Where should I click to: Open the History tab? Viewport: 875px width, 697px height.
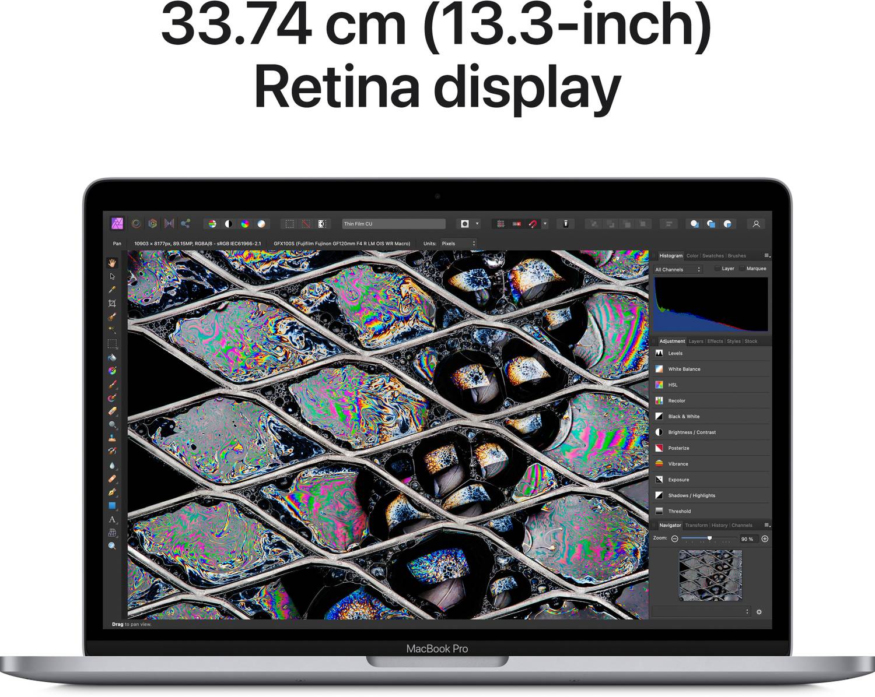(x=719, y=525)
